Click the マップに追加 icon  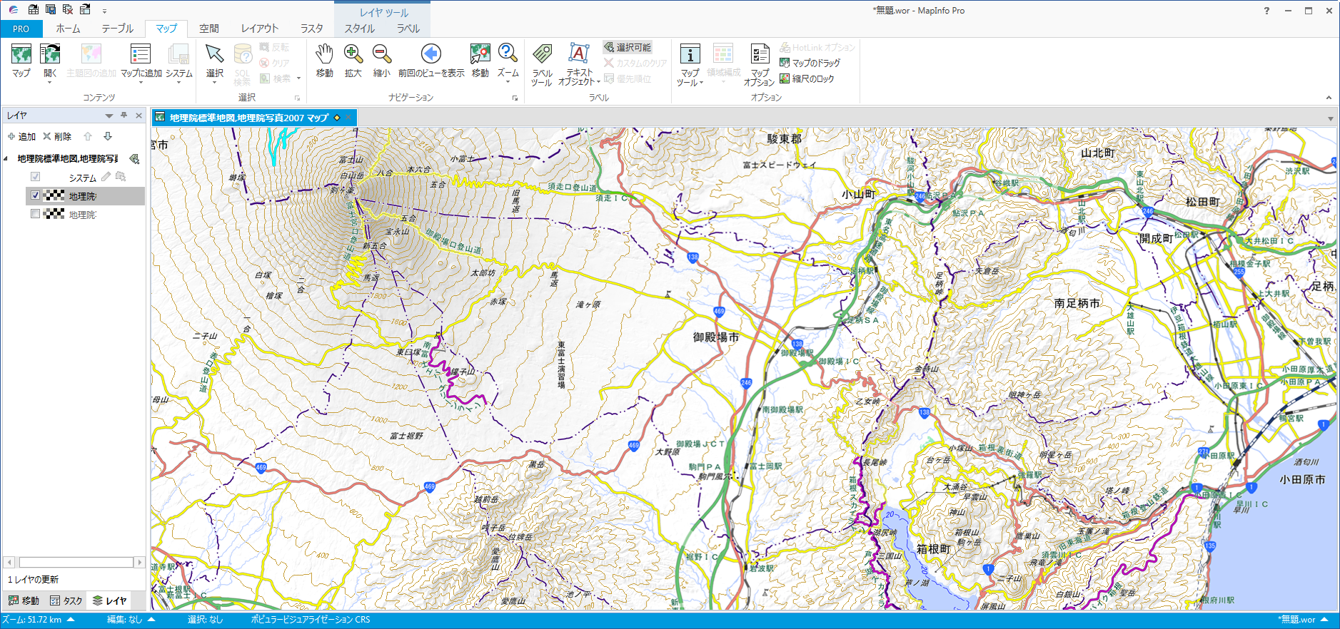click(x=141, y=54)
